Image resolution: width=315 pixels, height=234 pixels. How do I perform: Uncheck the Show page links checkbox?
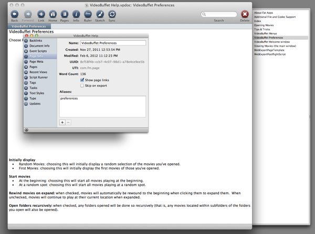pyautogui.click(x=82, y=80)
